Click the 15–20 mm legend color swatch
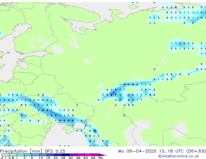The width and height of the screenshot is (206, 159). coord(51,155)
